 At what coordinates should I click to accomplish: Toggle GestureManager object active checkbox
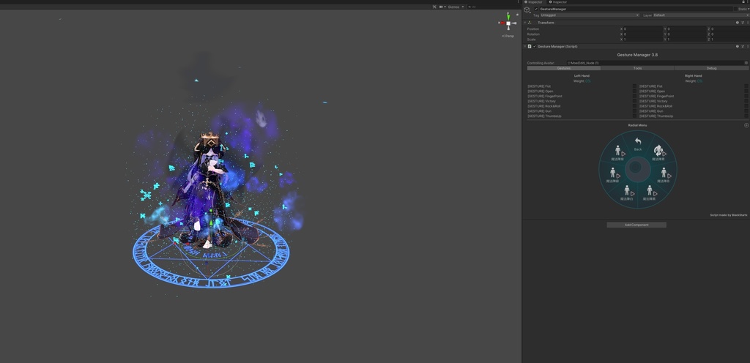tap(536, 9)
